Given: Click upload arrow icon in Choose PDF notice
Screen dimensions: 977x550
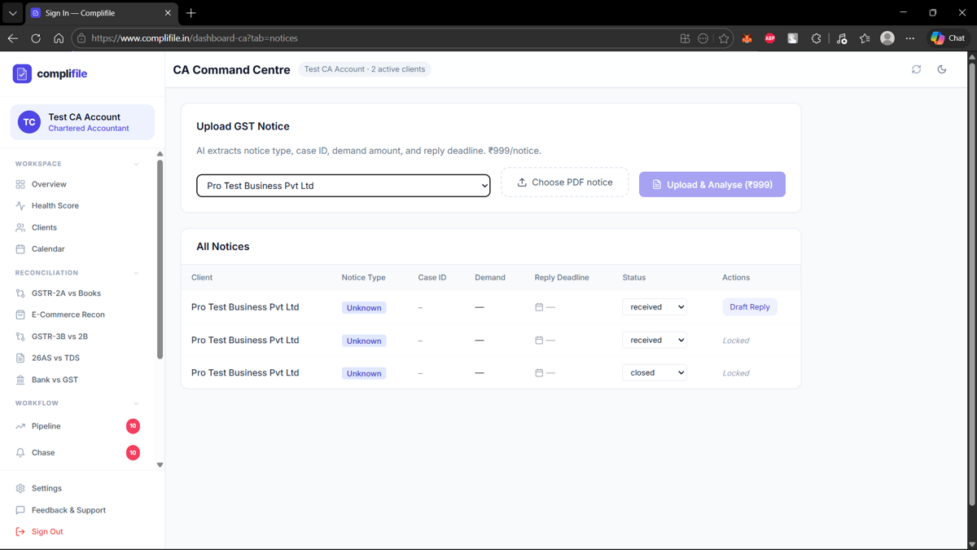Looking at the screenshot, I should [522, 183].
